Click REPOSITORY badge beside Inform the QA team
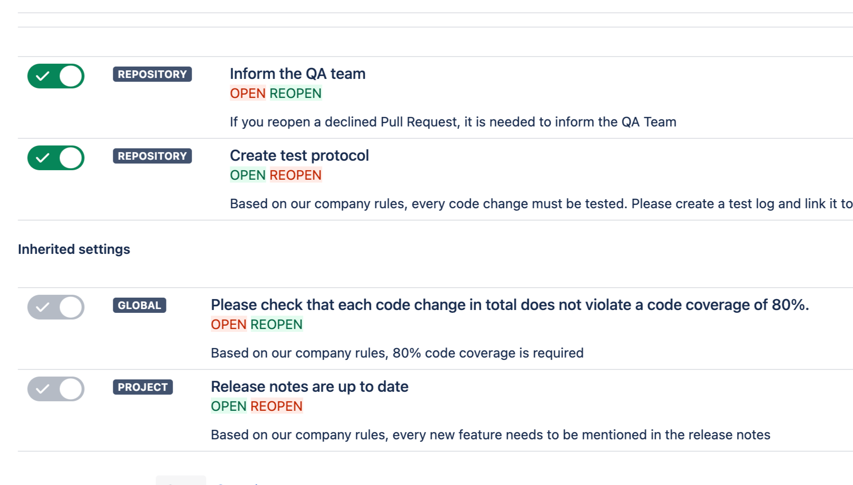The height and width of the screenshot is (485, 853). coord(152,74)
